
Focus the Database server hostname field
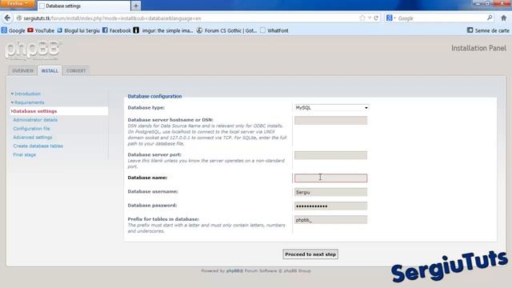(330, 121)
